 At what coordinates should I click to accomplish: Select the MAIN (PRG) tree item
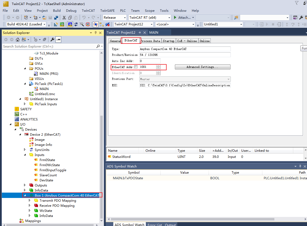point(49,73)
